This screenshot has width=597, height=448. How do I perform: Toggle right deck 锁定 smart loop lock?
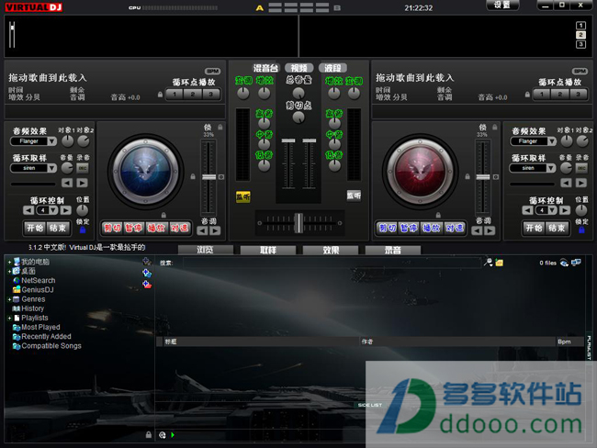coord(581,230)
